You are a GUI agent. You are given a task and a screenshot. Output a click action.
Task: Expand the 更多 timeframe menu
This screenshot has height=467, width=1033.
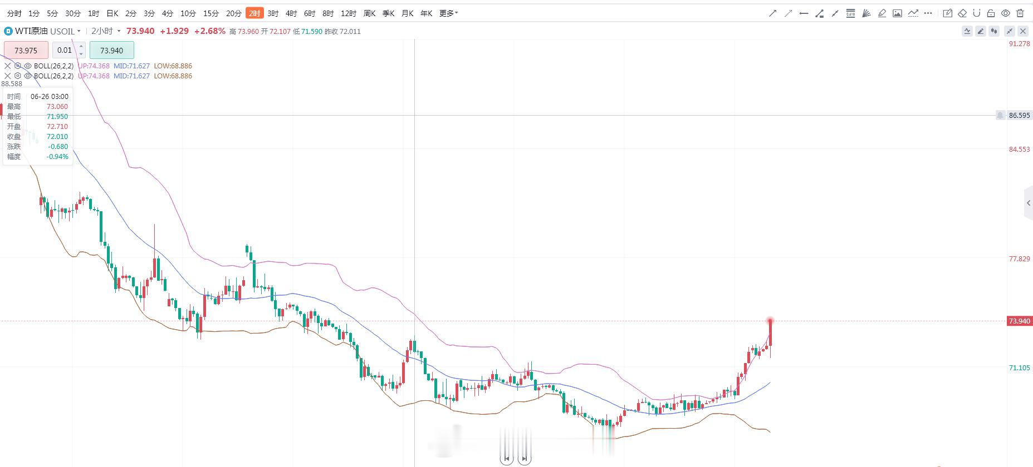click(x=448, y=13)
